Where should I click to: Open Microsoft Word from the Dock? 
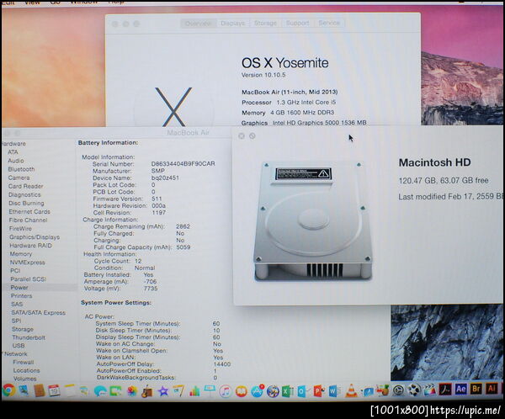[x=333, y=391]
